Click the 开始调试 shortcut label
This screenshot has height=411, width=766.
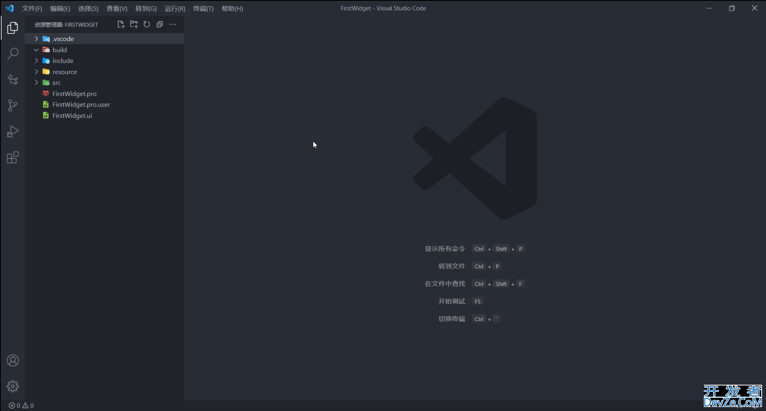tap(452, 301)
